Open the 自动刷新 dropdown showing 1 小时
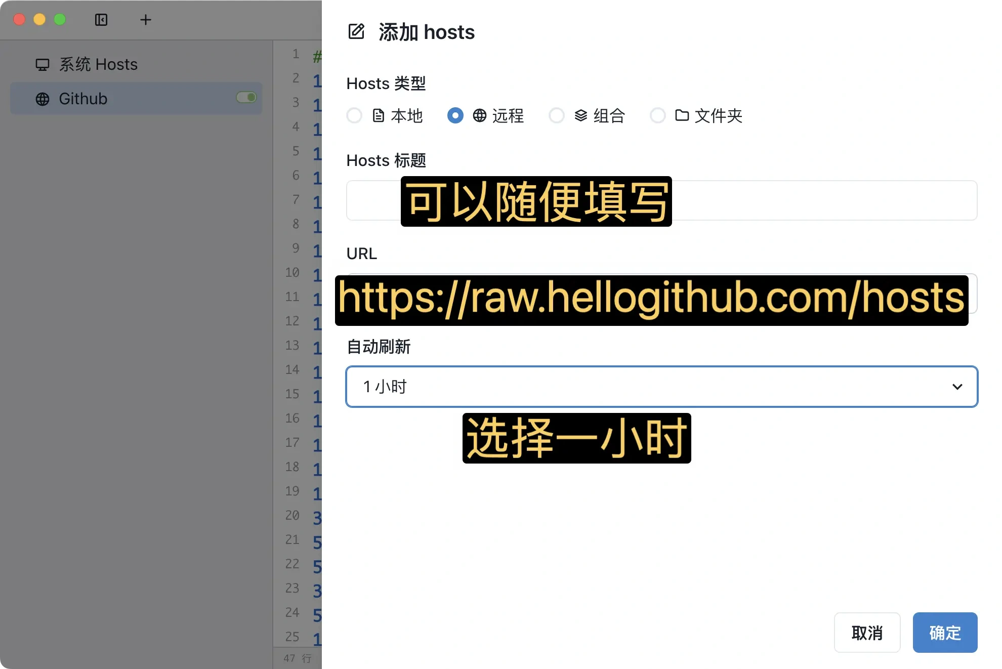The width and height of the screenshot is (1002, 669). [661, 387]
